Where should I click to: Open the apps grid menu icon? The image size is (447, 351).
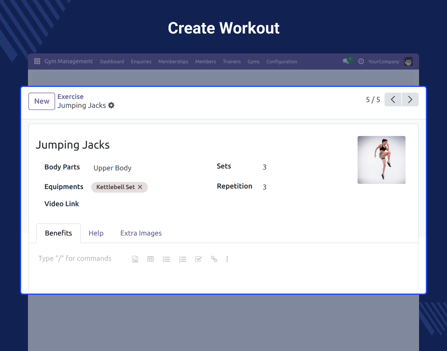(37, 61)
